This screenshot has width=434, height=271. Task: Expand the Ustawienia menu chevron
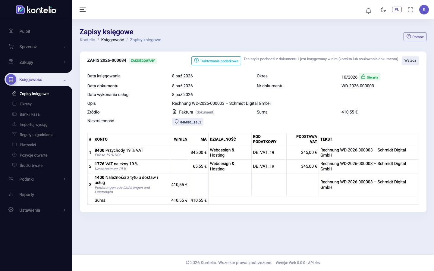tap(64, 210)
